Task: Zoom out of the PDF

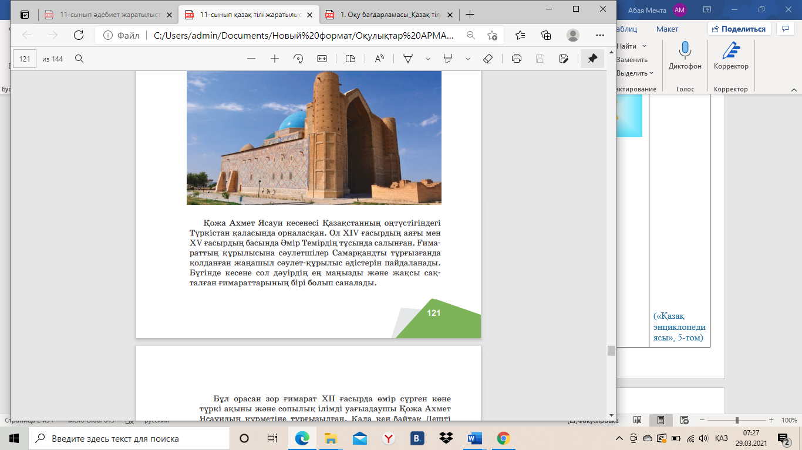Action: (x=251, y=59)
